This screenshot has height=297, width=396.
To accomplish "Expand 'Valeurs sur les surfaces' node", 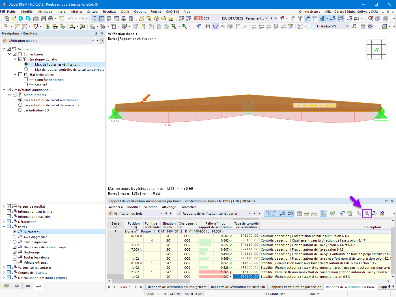I will (x=4, y=267).
